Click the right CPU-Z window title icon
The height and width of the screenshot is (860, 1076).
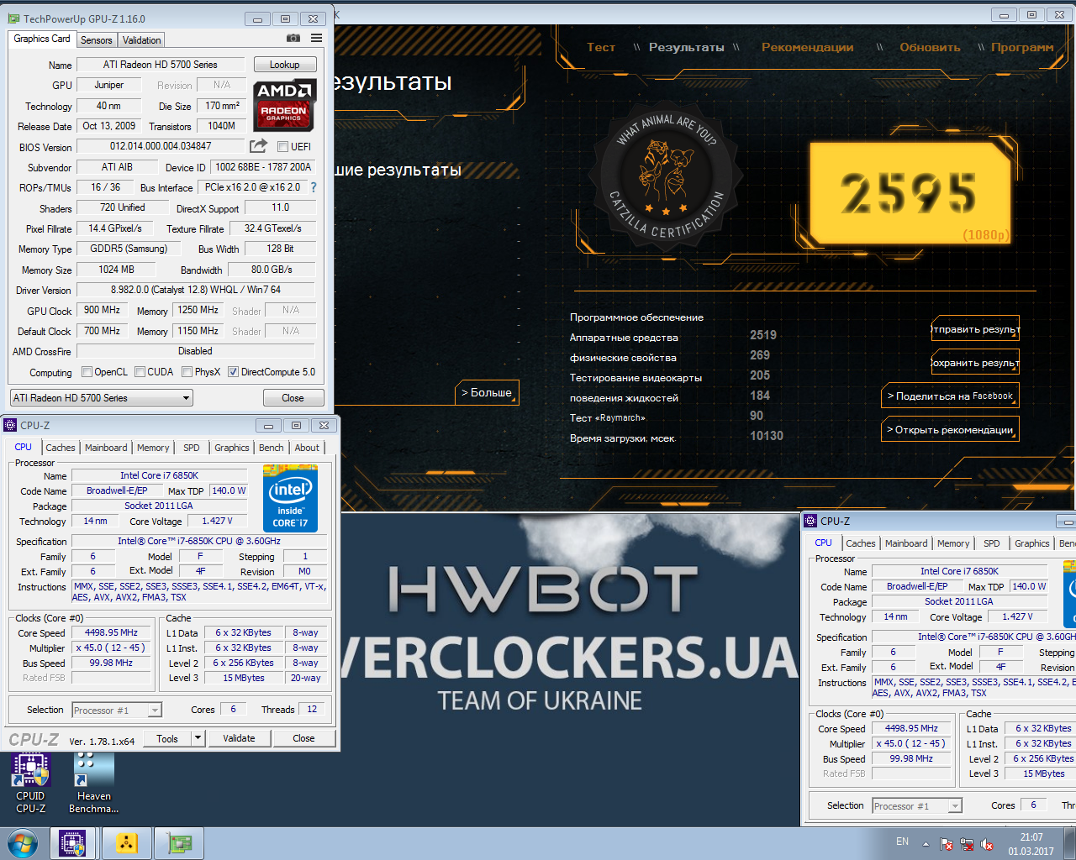pos(810,521)
